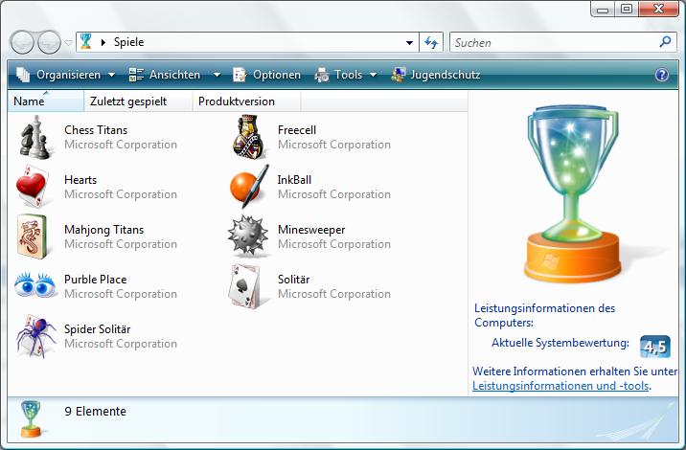Open help with the question mark icon
The width and height of the screenshot is (686, 450).
pos(662,75)
